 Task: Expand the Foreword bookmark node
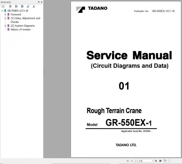(x=5, y=15)
